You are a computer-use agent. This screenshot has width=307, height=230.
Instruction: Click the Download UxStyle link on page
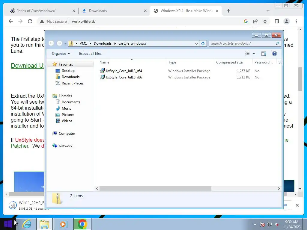pos(27,66)
